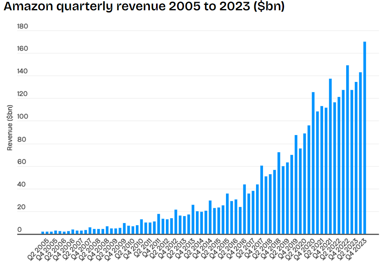Select the 'Q4 2007' x-axis label
The image size is (382, 268).
pyautogui.click(x=81, y=250)
